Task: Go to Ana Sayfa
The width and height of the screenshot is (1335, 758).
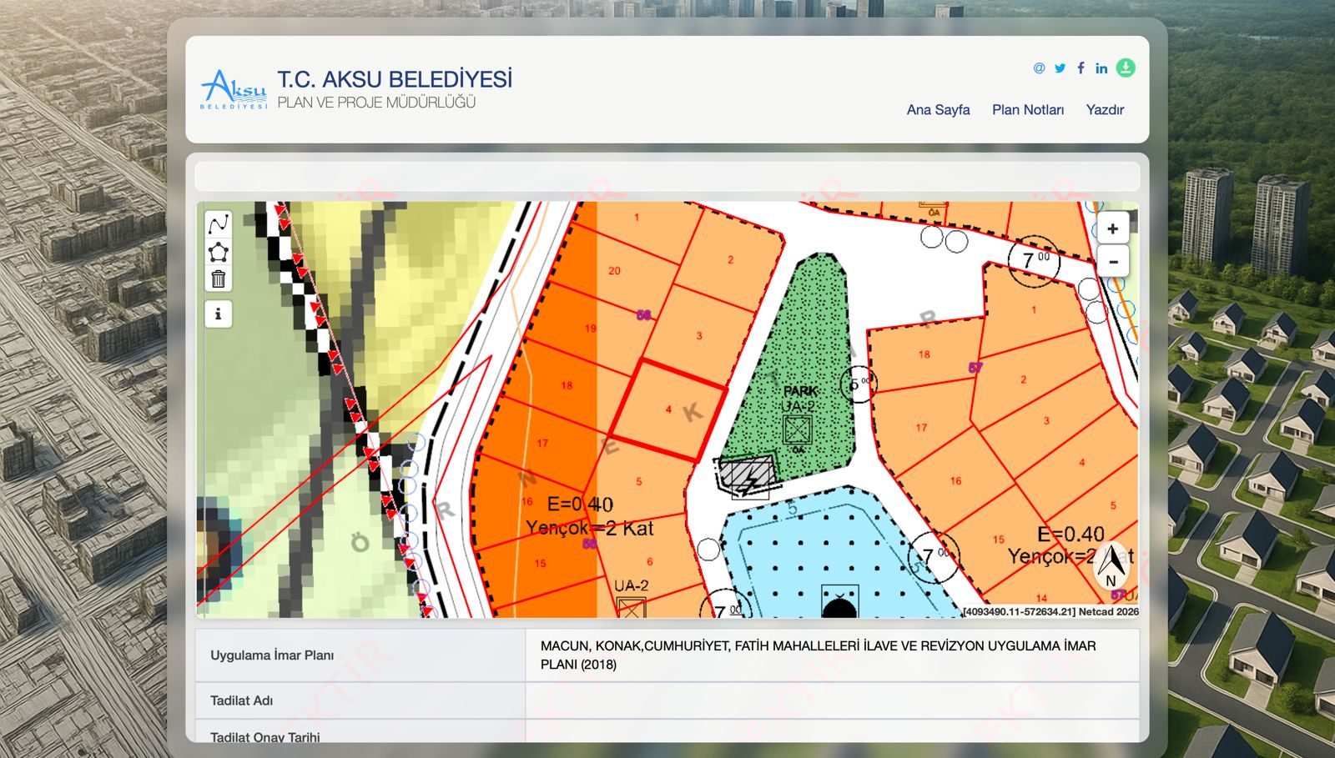Action: pos(938,110)
